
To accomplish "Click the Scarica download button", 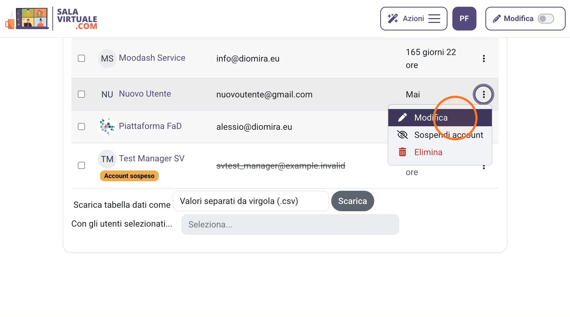I will (353, 201).
